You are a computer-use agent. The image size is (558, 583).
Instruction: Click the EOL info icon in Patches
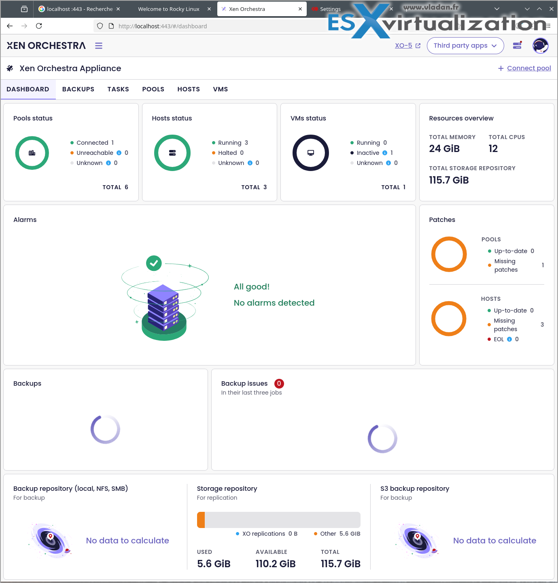(x=509, y=339)
